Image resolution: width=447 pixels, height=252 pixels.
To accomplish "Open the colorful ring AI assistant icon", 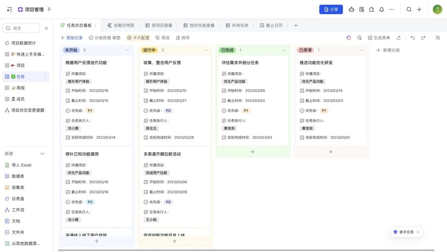I will pos(349,38).
